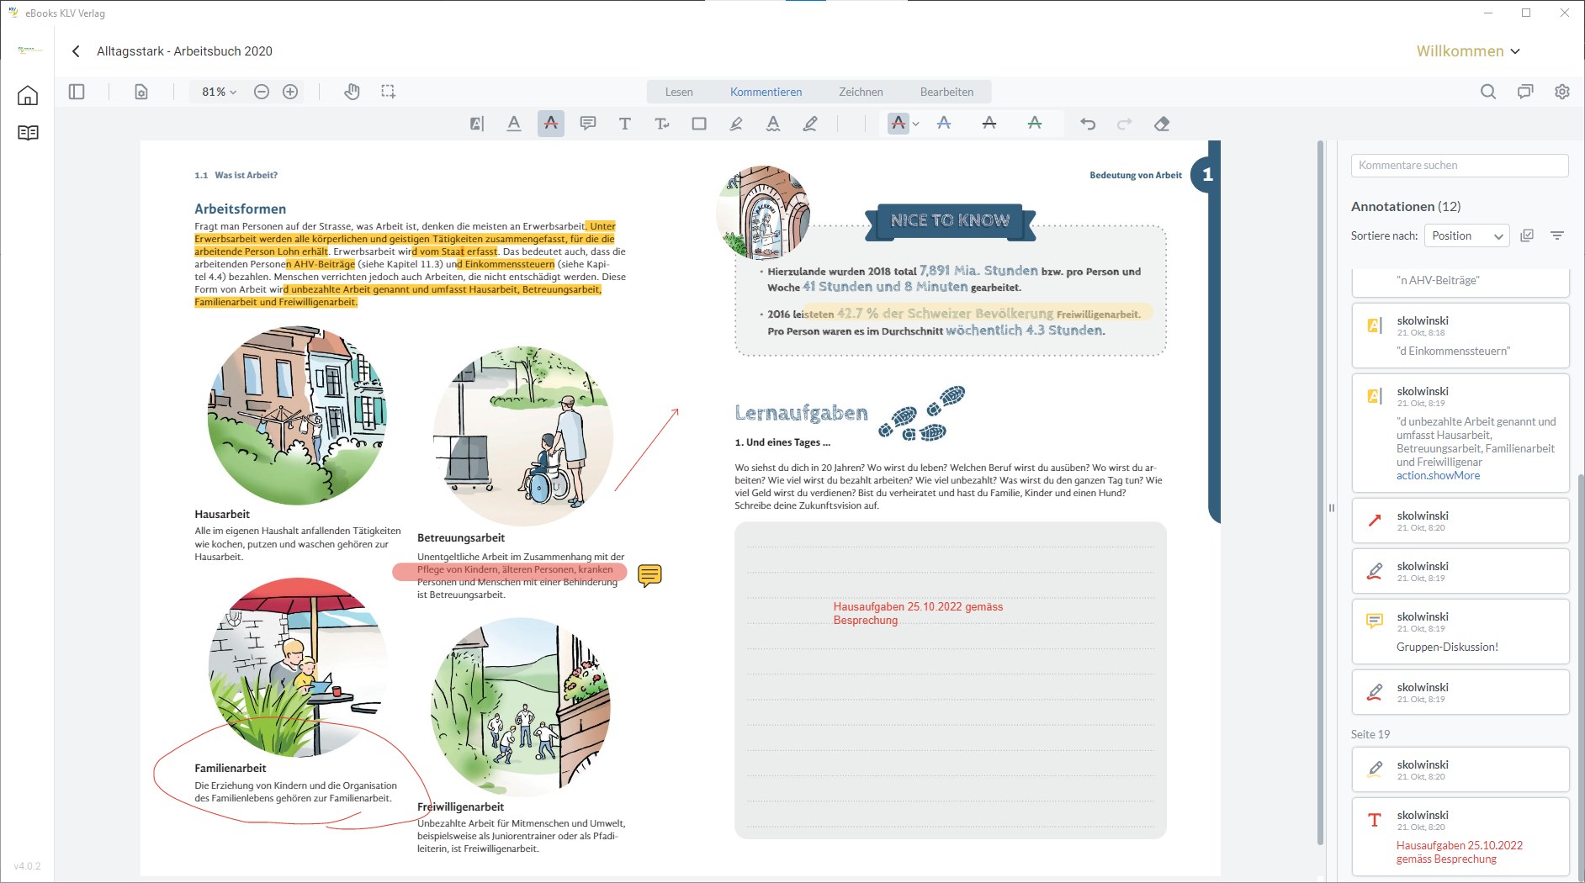The image size is (1585, 883).
Task: Zoom out with the minus icon
Action: [x=262, y=92]
